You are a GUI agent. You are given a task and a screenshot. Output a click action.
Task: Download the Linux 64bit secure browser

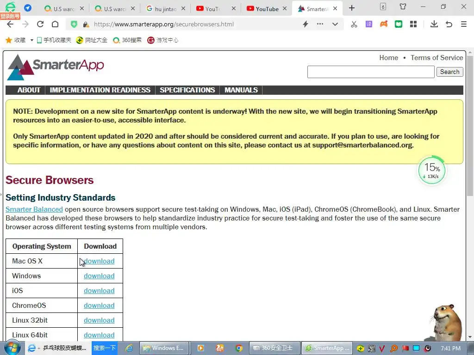click(x=99, y=335)
